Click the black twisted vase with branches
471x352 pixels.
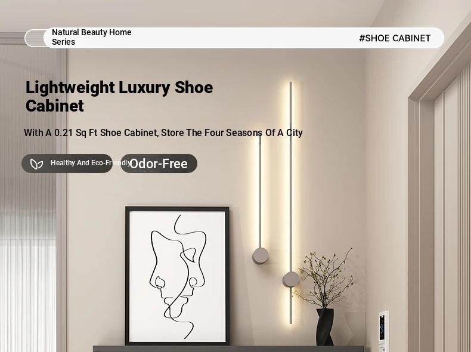coord(325,326)
